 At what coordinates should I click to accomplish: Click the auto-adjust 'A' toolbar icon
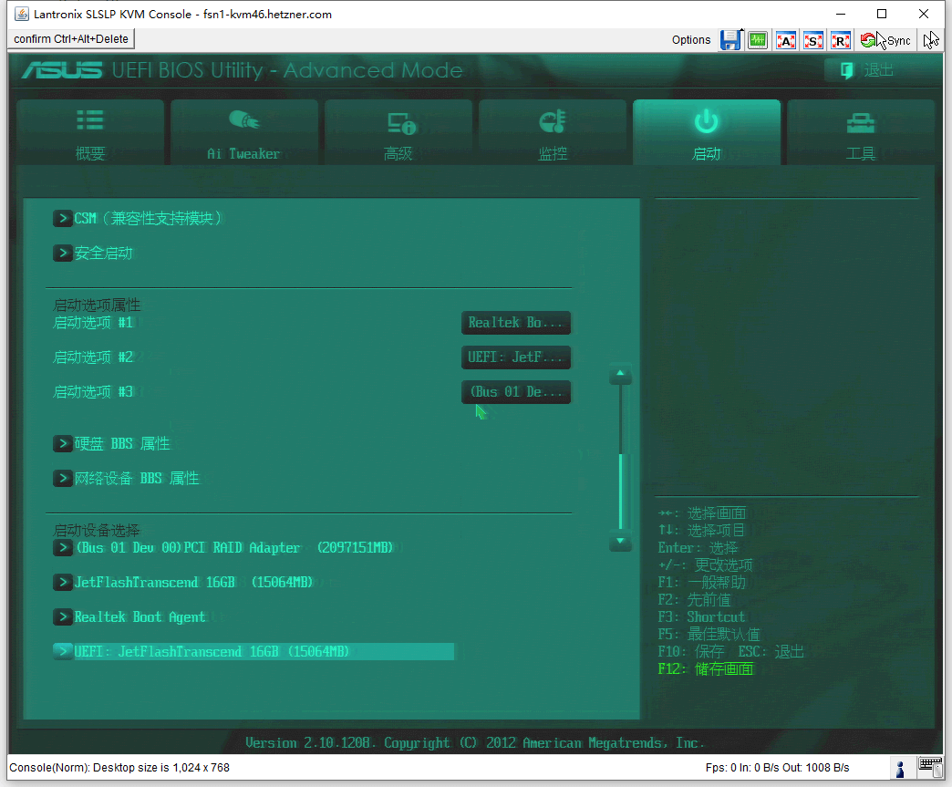pyautogui.click(x=786, y=40)
